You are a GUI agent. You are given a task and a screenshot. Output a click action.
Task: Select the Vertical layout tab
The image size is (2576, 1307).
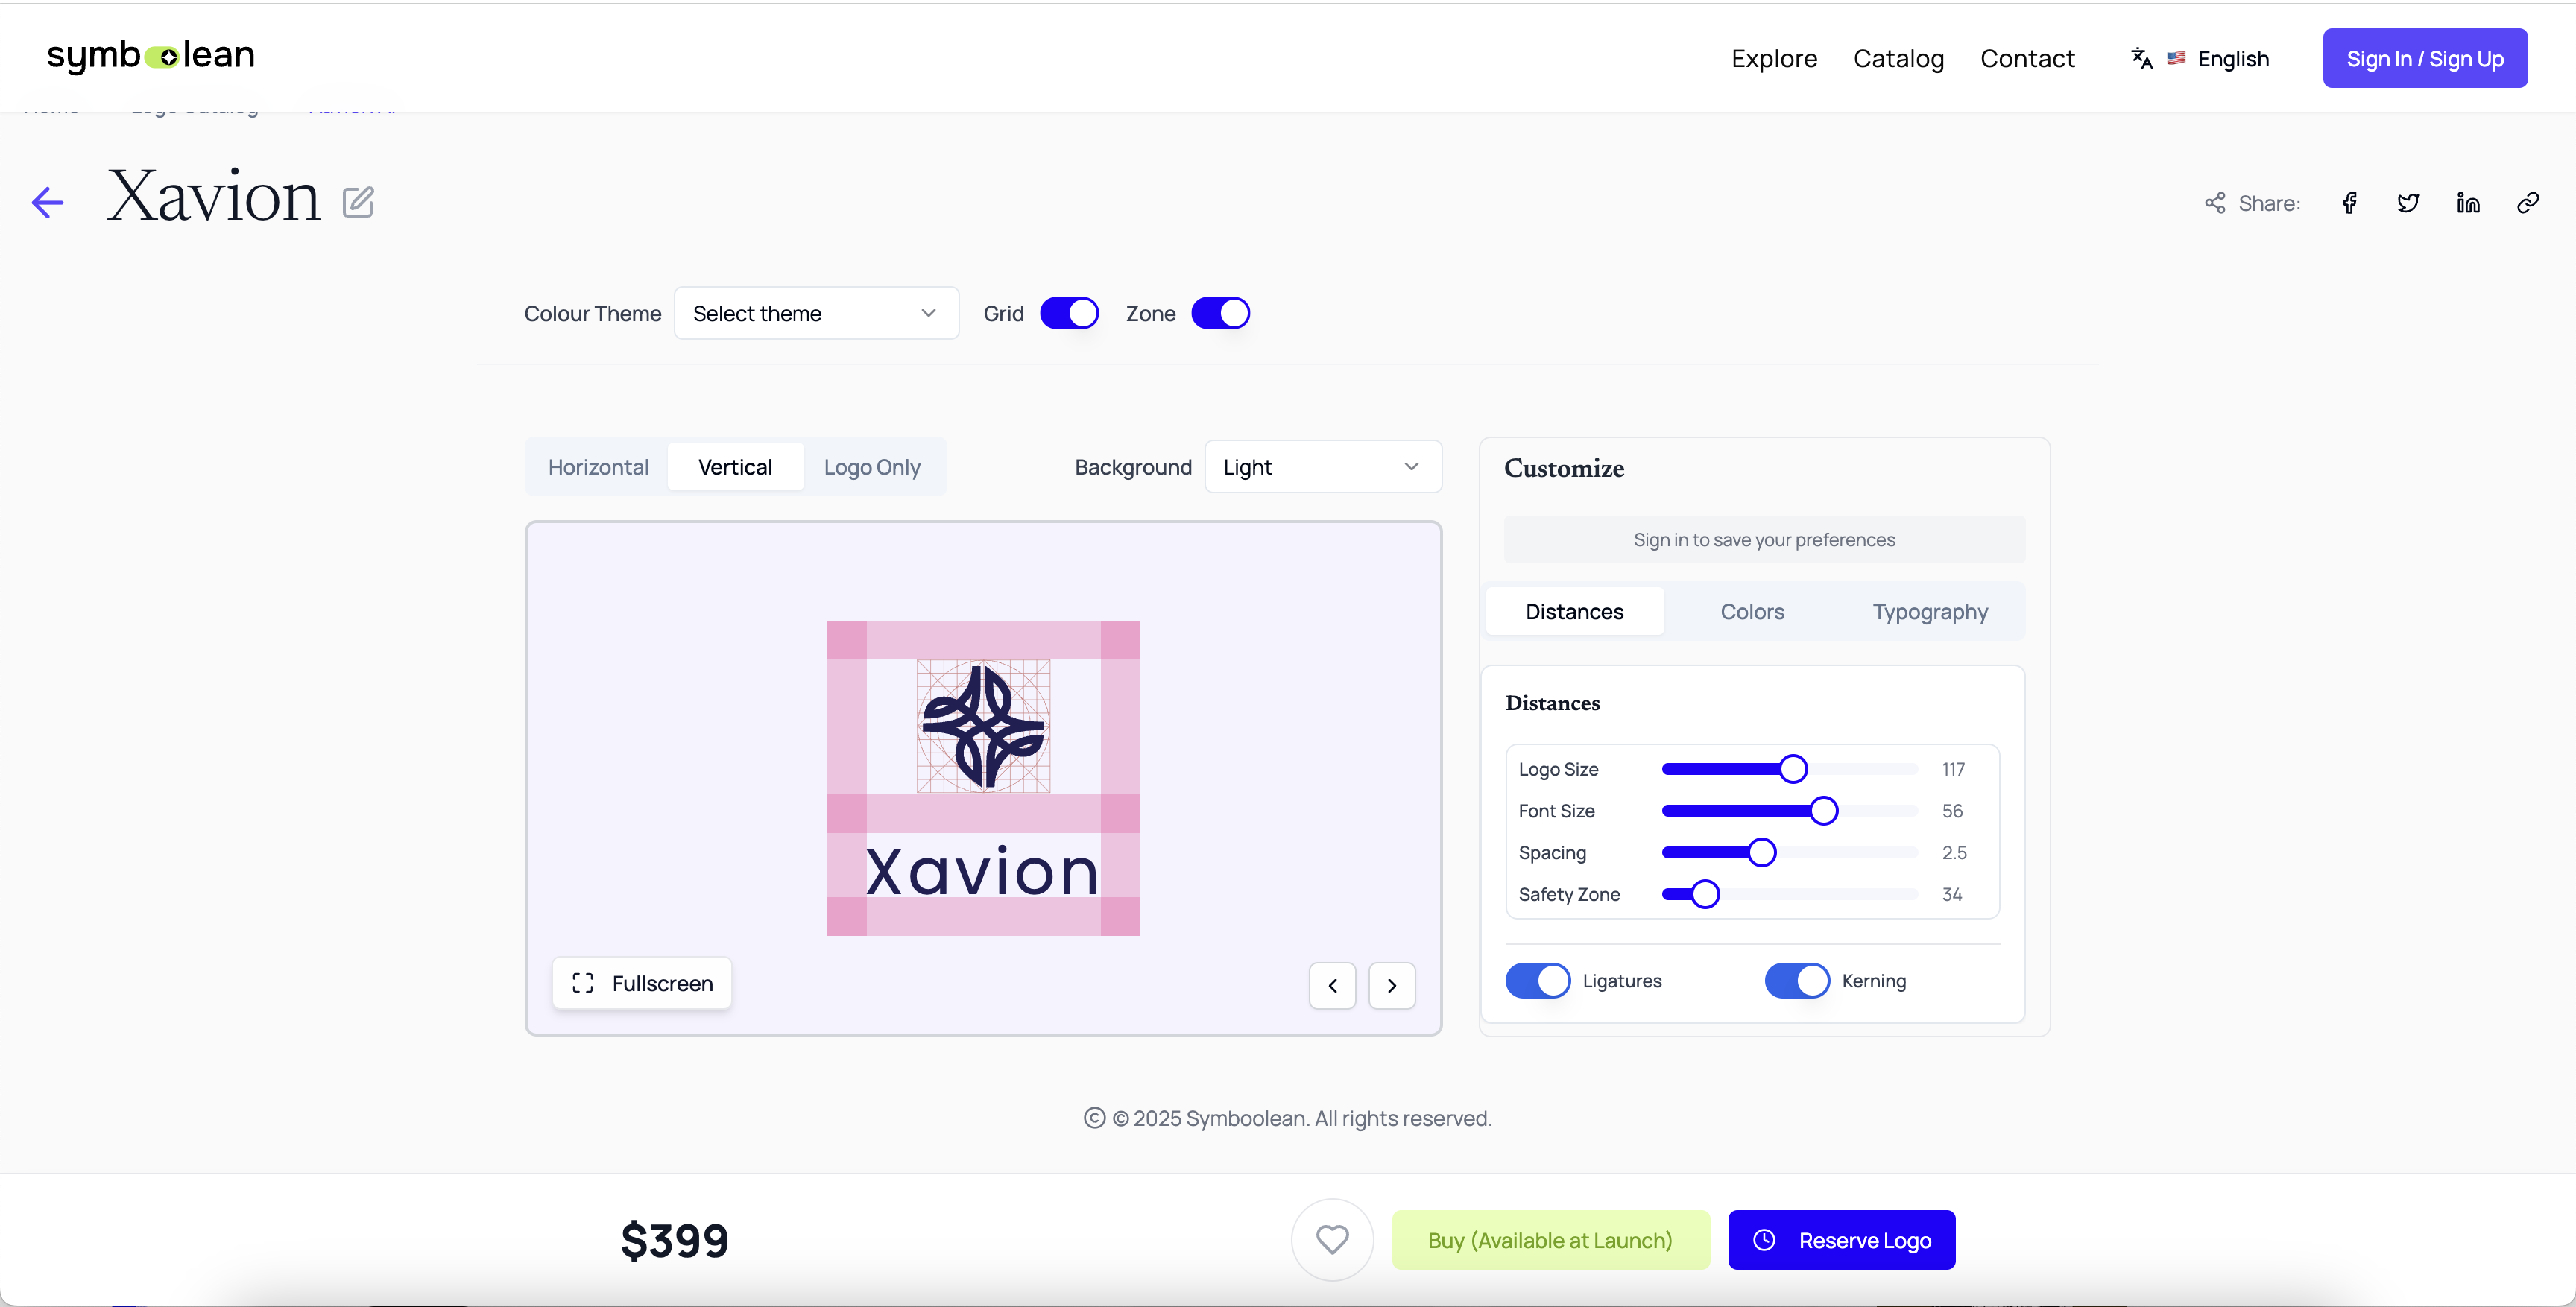[x=735, y=467]
